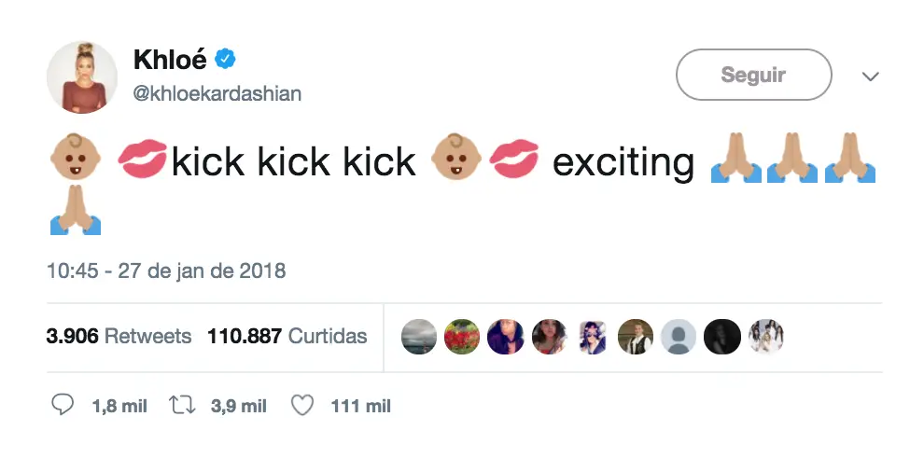Image resolution: width=924 pixels, height=472 pixels.
Task: Open the 10:45 - 27 de jan de 2018 timestamp
Action: coord(166,271)
